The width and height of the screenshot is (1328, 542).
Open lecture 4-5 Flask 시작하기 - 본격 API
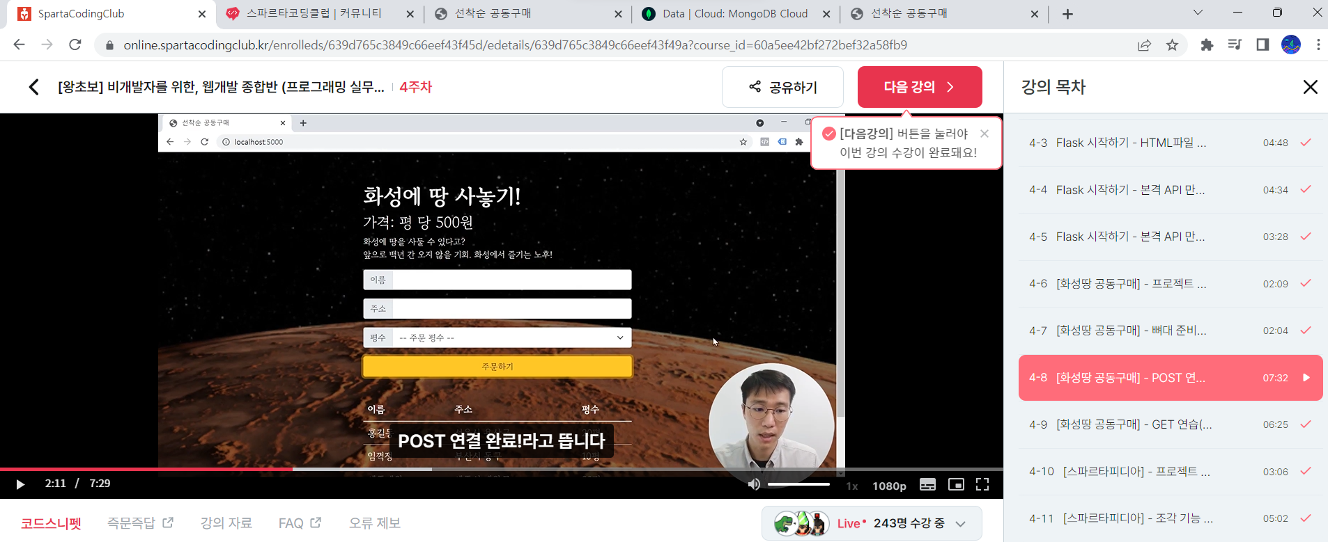coord(1171,237)
